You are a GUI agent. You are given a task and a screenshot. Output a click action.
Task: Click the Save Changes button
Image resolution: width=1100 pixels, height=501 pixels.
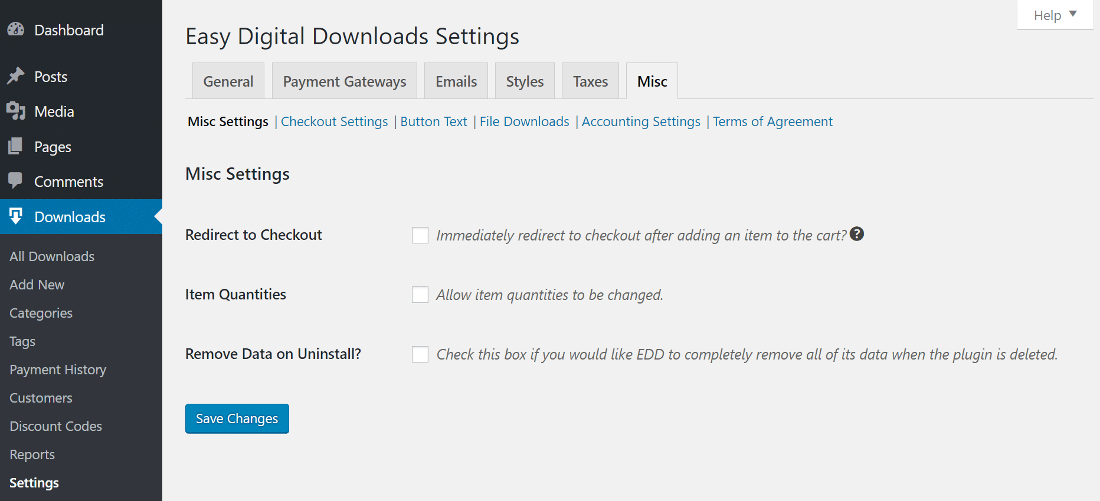tap(237, 418)
